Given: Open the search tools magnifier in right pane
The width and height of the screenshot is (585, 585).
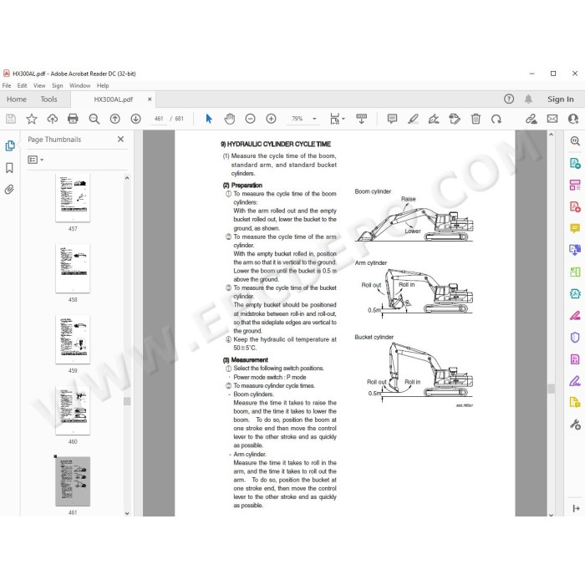Looking at the screenshot, I should [x=575, y=141].
